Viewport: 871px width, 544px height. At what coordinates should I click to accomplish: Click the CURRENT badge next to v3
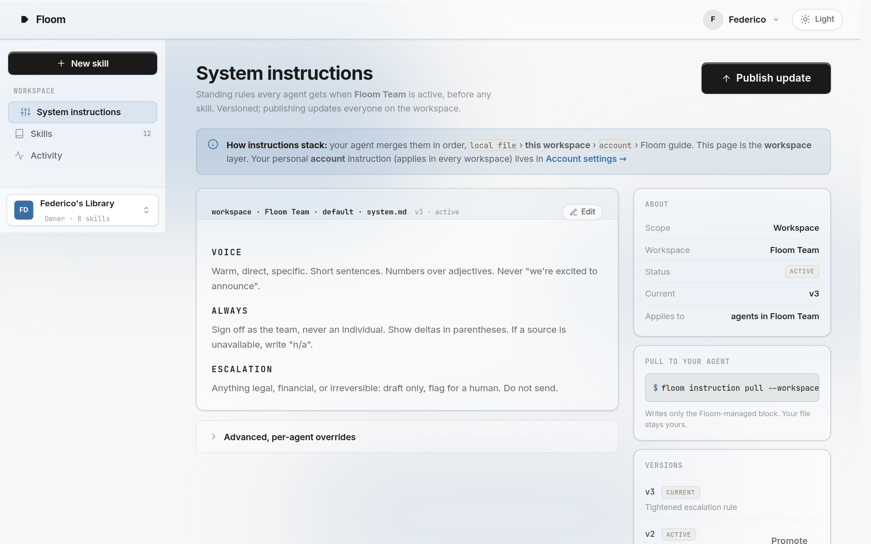click(x=680, y=492)
